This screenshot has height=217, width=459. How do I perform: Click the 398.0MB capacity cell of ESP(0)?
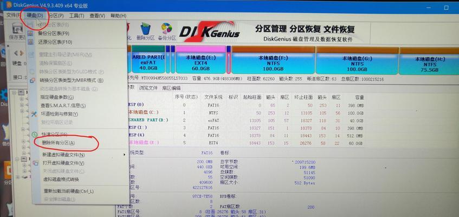click(x=355, y=105)
